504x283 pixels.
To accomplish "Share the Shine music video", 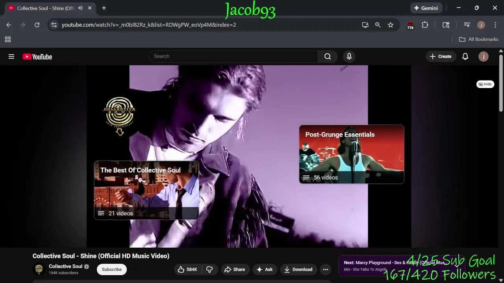I will click(235, 269).
